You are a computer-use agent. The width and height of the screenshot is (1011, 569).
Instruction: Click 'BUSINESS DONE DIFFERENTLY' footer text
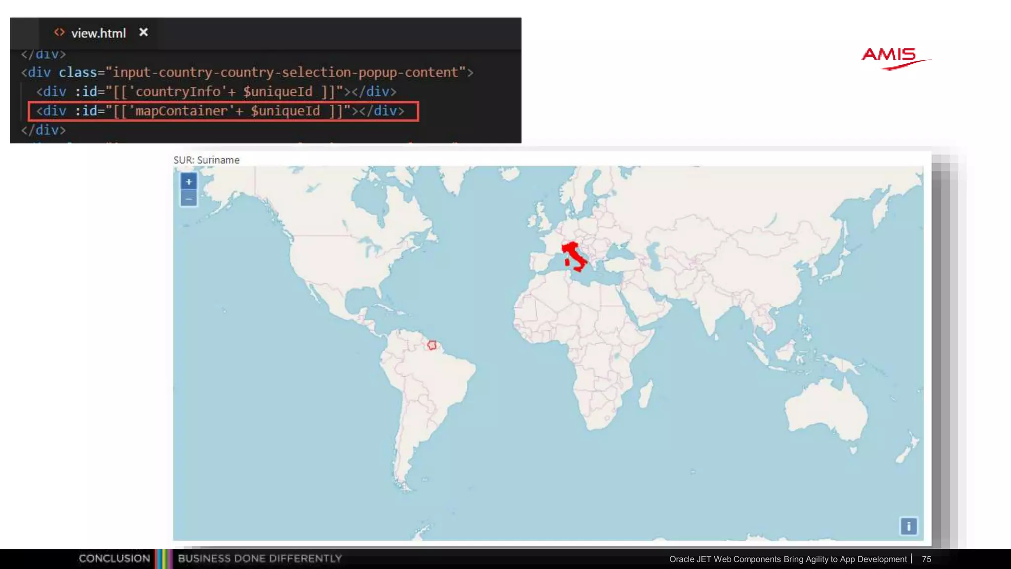click(x=260, y=559)
